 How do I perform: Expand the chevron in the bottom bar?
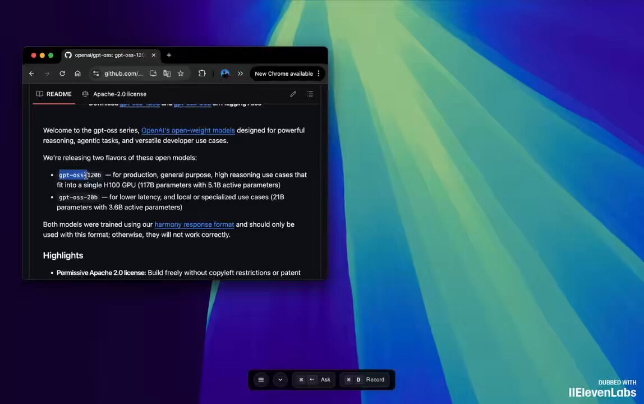tap(280, 380)
